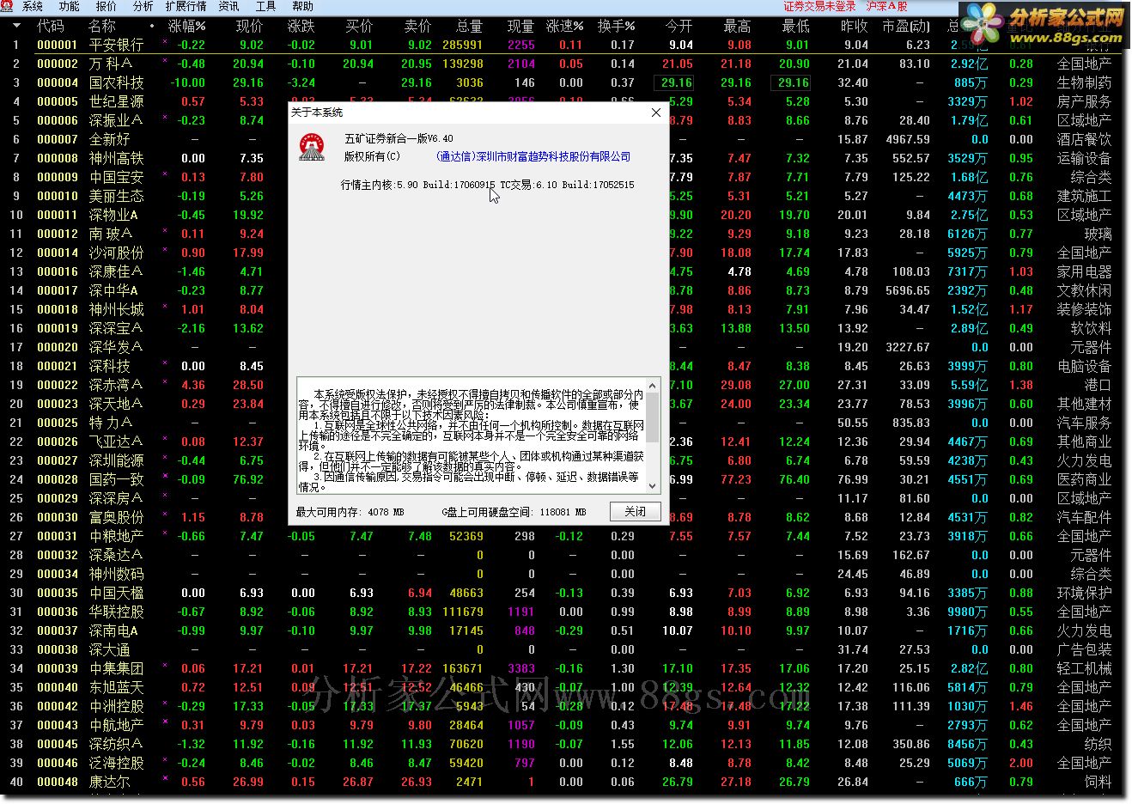
Task: Sort by the 涨幅% column header
Action: tap(186, 26)
